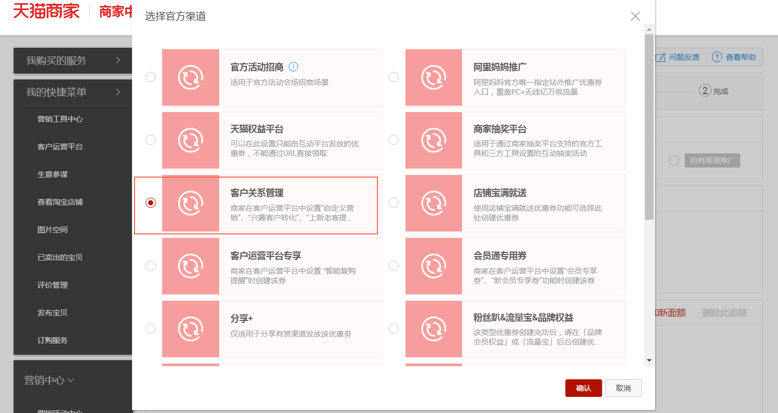Click the 分享+ card icon

[x=190, y=329]
